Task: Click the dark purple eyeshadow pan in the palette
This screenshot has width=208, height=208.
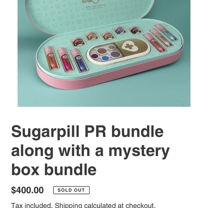Action: [x=94, y=56]
